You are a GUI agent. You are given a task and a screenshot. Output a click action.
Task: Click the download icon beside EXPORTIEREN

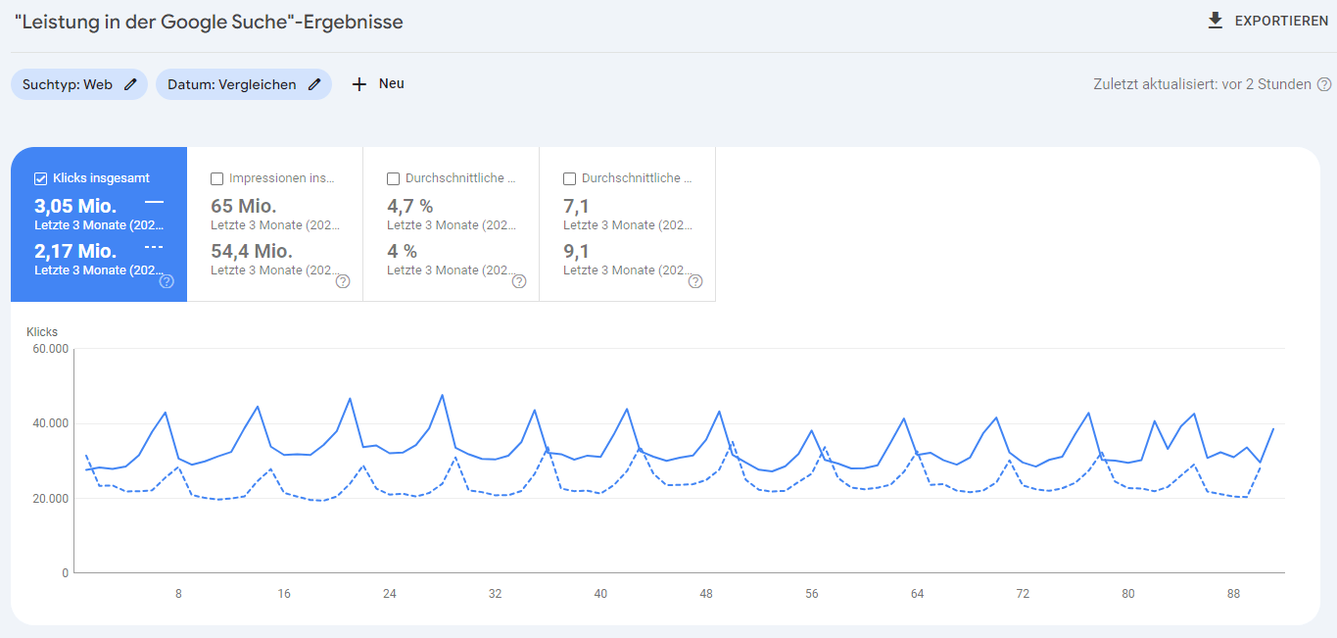coord(1215,19)
